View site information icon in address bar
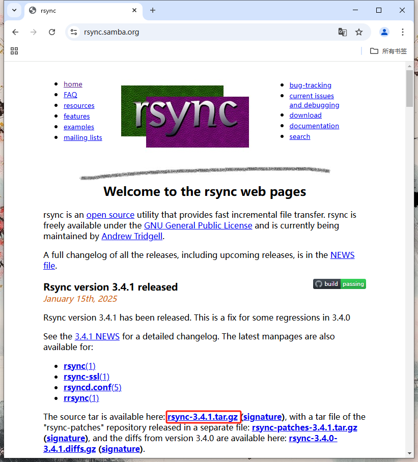 tap(74, 32)
